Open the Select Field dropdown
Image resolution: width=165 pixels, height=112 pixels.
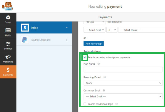coord(95,30)
